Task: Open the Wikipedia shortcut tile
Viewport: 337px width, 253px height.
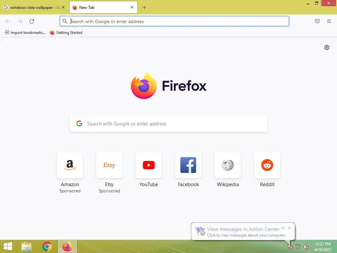Action: (x=228, y=165)
